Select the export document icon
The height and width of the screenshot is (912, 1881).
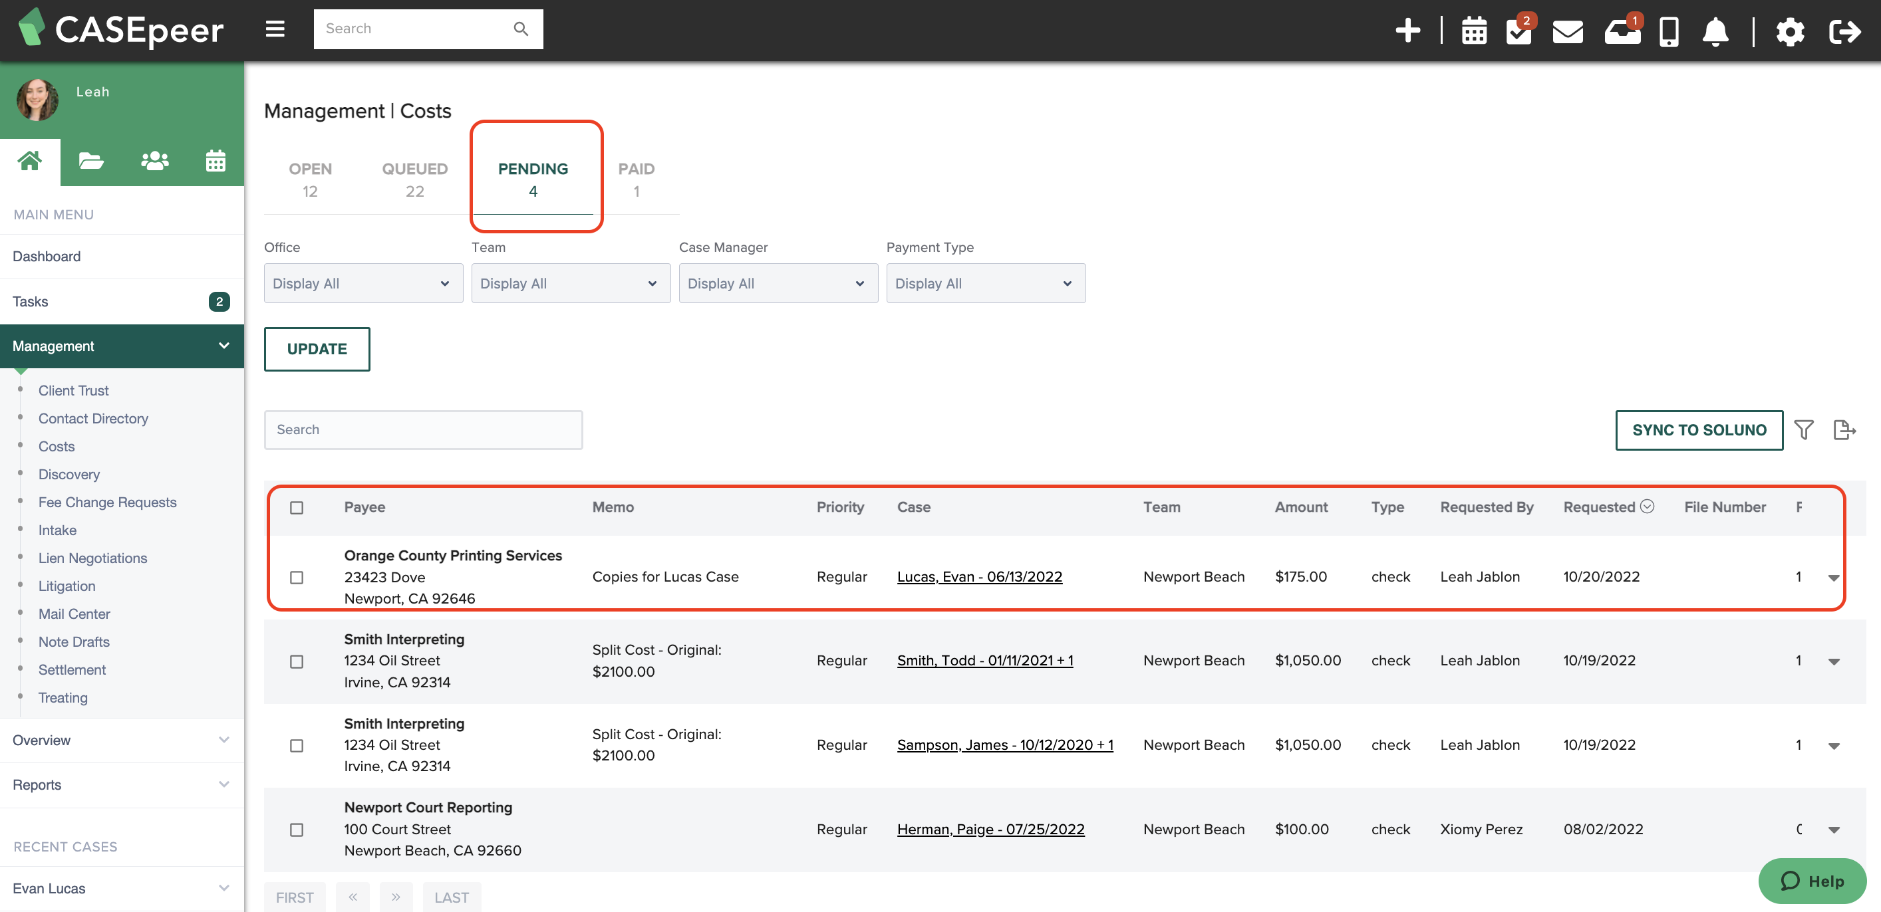click(1844, 429)
